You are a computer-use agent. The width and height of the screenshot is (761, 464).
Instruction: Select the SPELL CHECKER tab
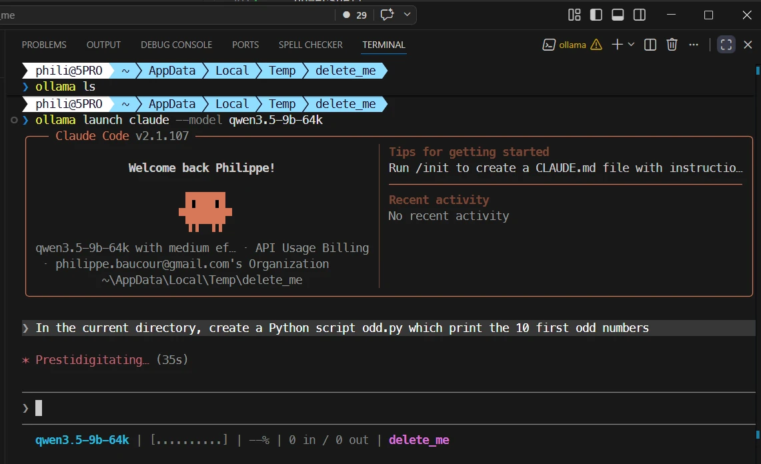coord(311,45)
